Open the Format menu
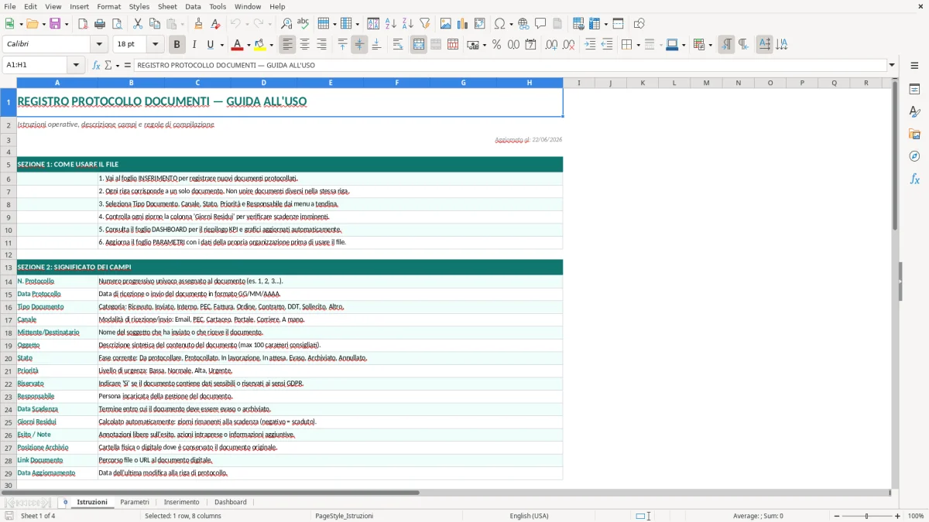 (x=108, y=6)
